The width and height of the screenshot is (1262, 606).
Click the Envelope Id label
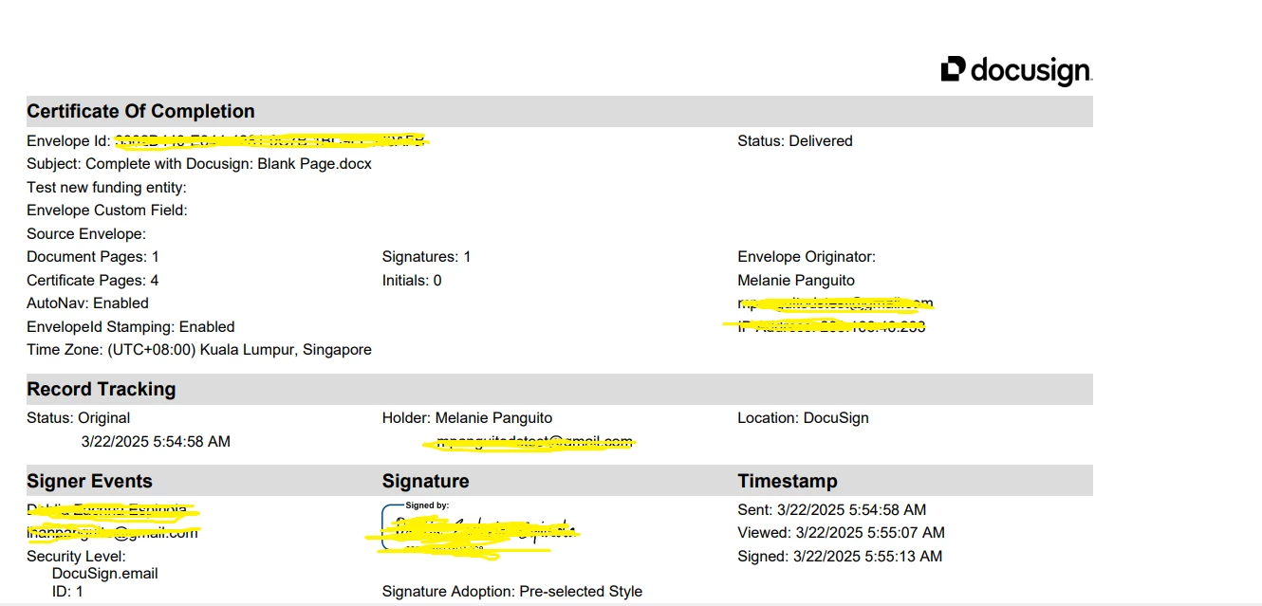click(69, 140)
